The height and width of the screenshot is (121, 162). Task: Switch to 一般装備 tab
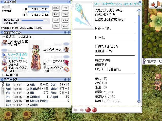pos(8,37)
